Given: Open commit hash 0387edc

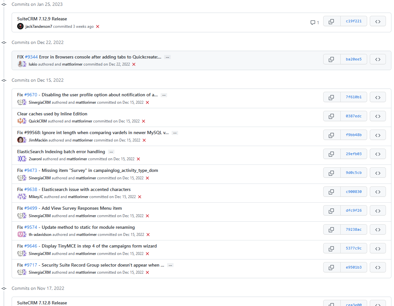Looking at the screenshot, I should pyautogui.click(x=354, y=116).
